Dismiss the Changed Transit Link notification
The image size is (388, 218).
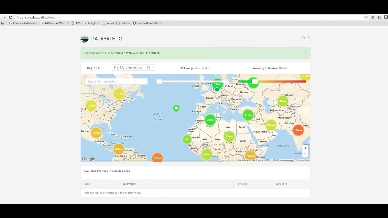(306, 53)
